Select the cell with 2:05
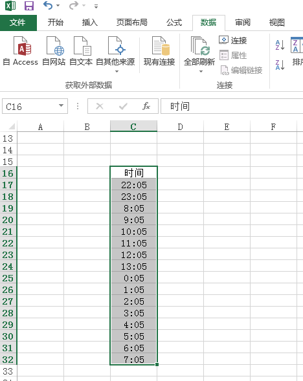Image resolution: width=303 pixels, height=381 pixels. pos(133,301)
